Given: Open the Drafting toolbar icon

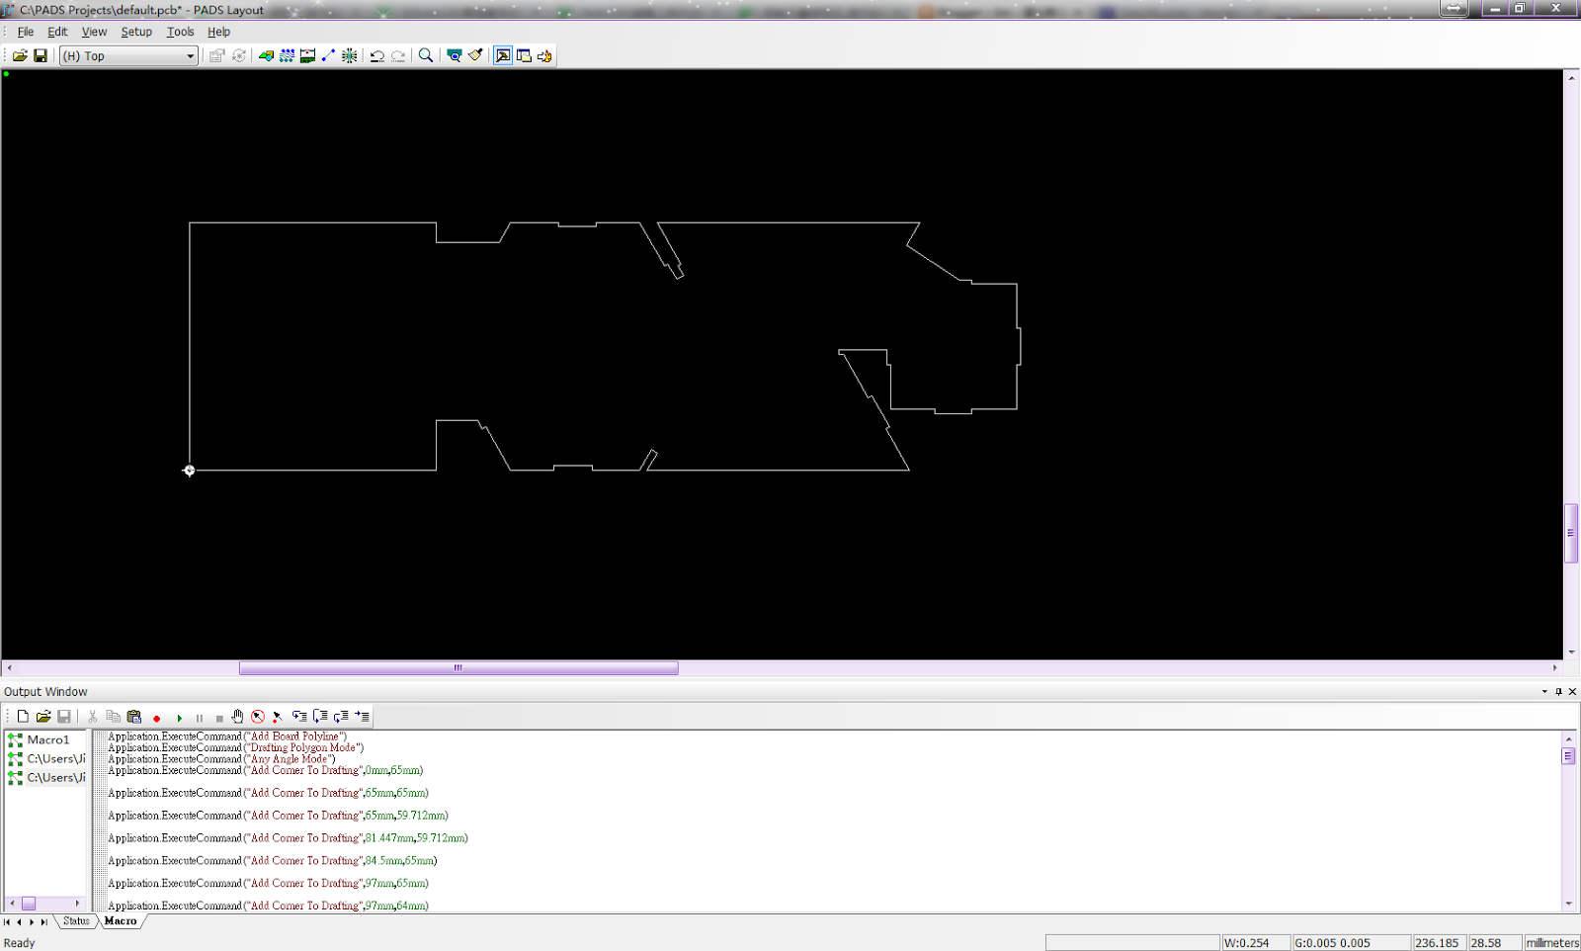Looking at the screenshot, I should pyautogui.click(x=266, y=56).
